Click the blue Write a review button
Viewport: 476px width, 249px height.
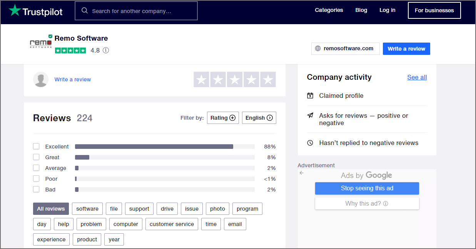(406, 49)
